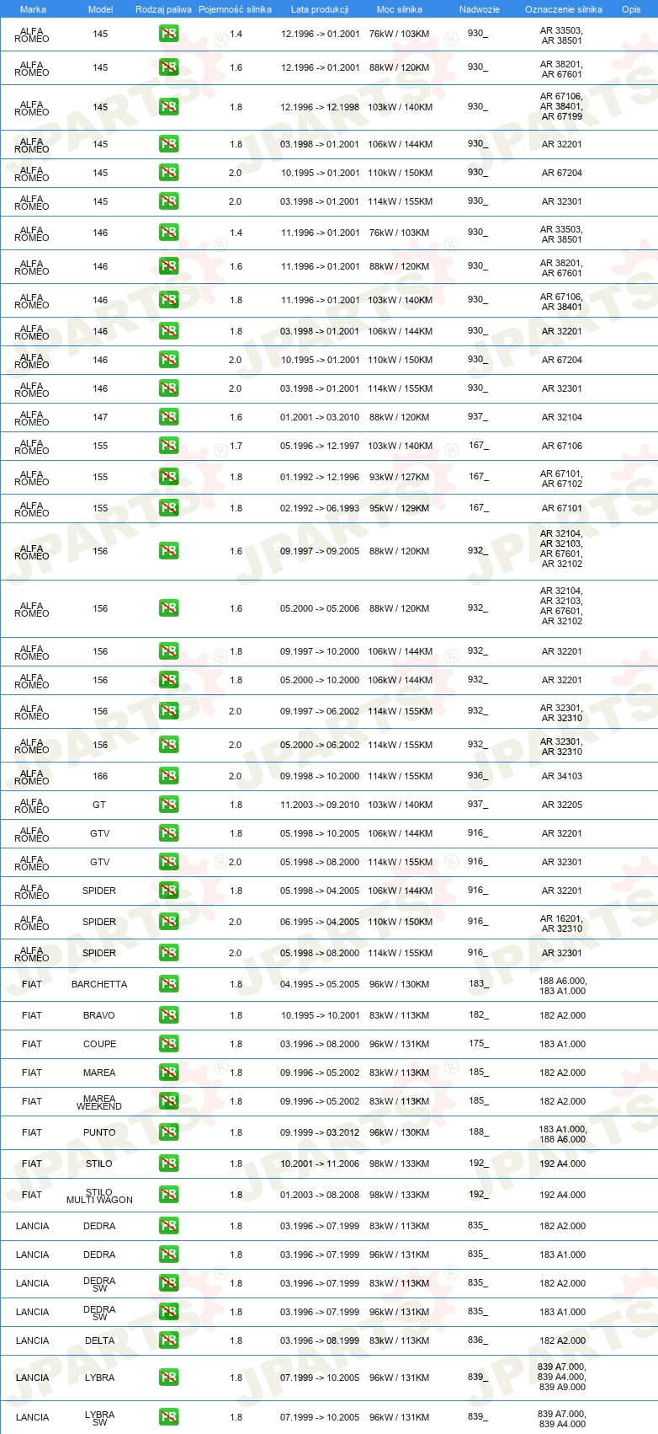Click the Nadwozie column header
Image resolution: width=658 pixels, height=1434 pixels.
[479, 9]
